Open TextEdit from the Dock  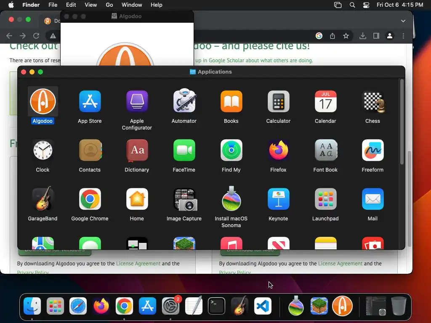pyautogui.click(x=194, y=305)
